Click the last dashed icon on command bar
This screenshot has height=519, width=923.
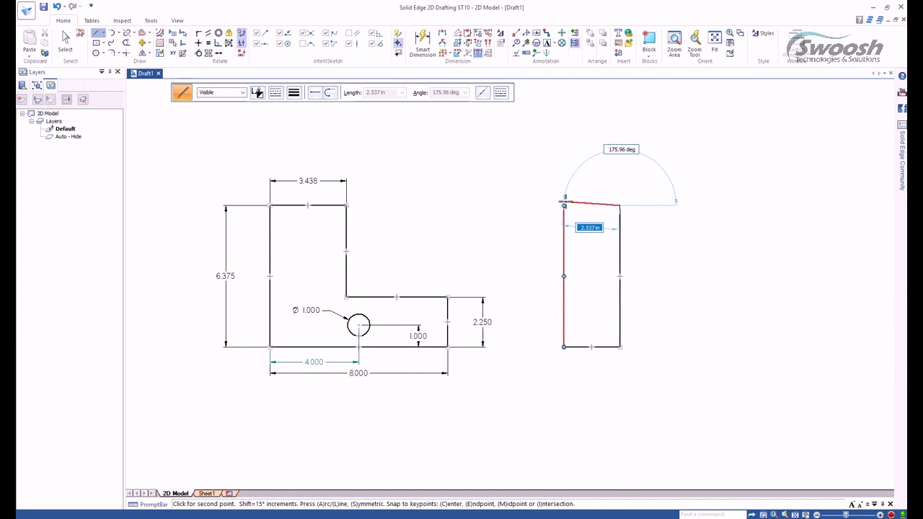[x=500, y=92]
